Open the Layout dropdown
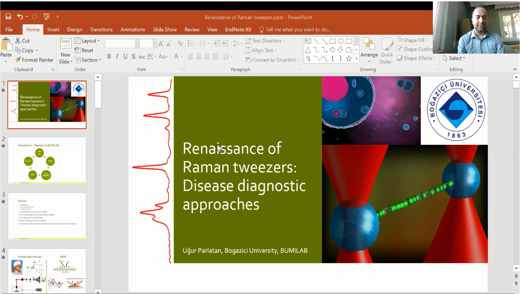Screen dimensions: 520x294 pos(87,41)
